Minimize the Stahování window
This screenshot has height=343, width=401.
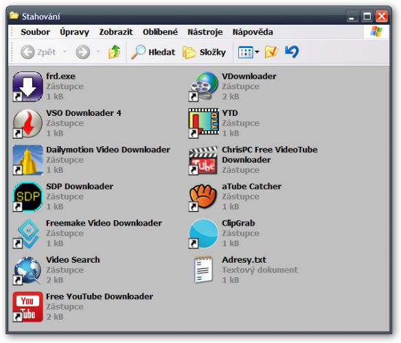[352, 16]
